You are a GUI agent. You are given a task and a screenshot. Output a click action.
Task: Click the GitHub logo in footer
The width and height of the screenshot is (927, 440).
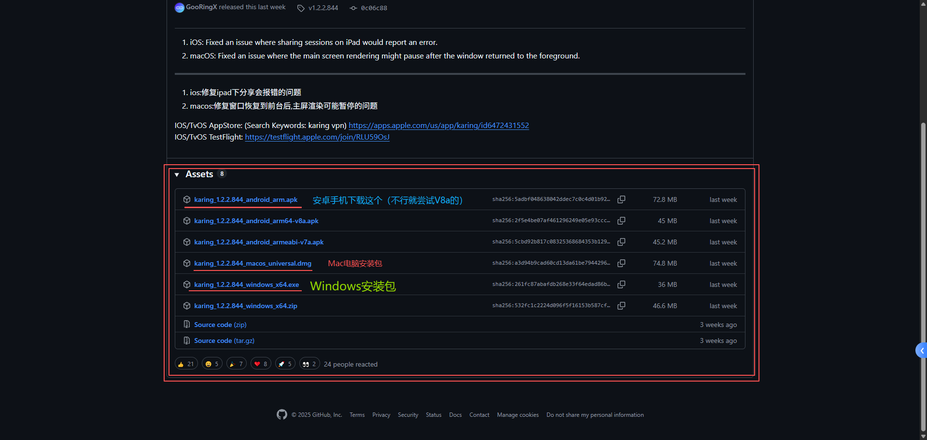point(282,414)
